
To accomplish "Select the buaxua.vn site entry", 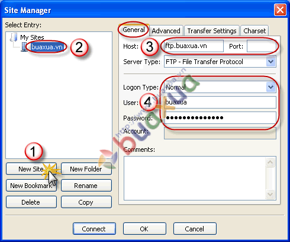I will [x=47, y=47].
